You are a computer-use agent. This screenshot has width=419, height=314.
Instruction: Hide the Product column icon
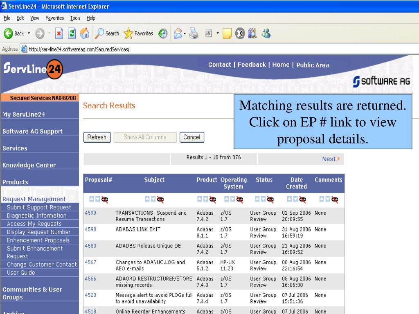(212, 199)
